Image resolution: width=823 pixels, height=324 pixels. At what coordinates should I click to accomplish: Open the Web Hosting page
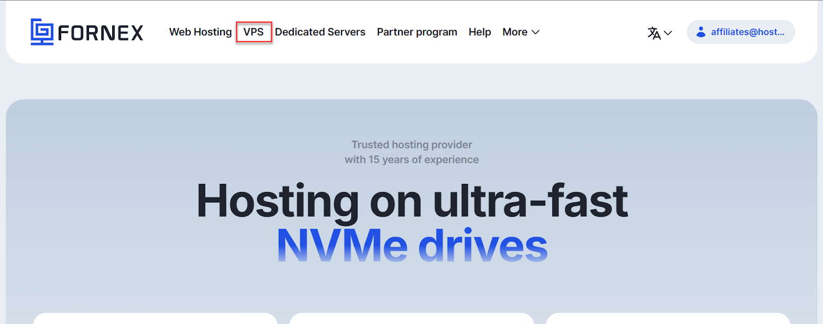click(x=201, y=32)
